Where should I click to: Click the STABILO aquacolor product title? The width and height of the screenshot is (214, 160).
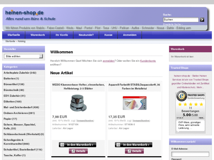[x=134, y=87]
